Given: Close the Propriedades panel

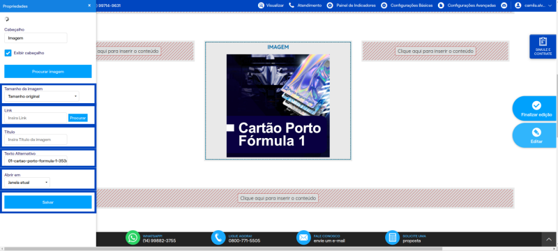Looking at the screenshot, I should coord(89,6).
